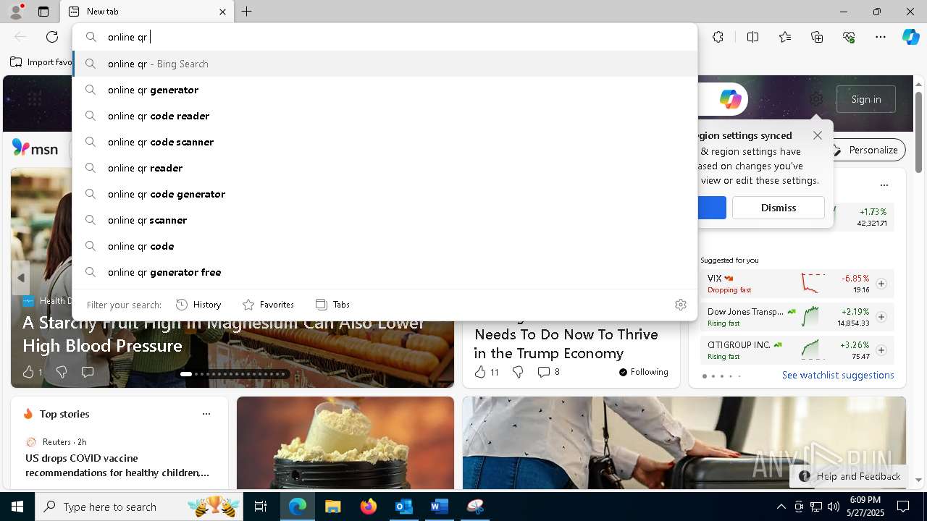The width and height of the screenshot is (927, 521).
Task: Open Task View in taskbar
Action: [261, 507]
